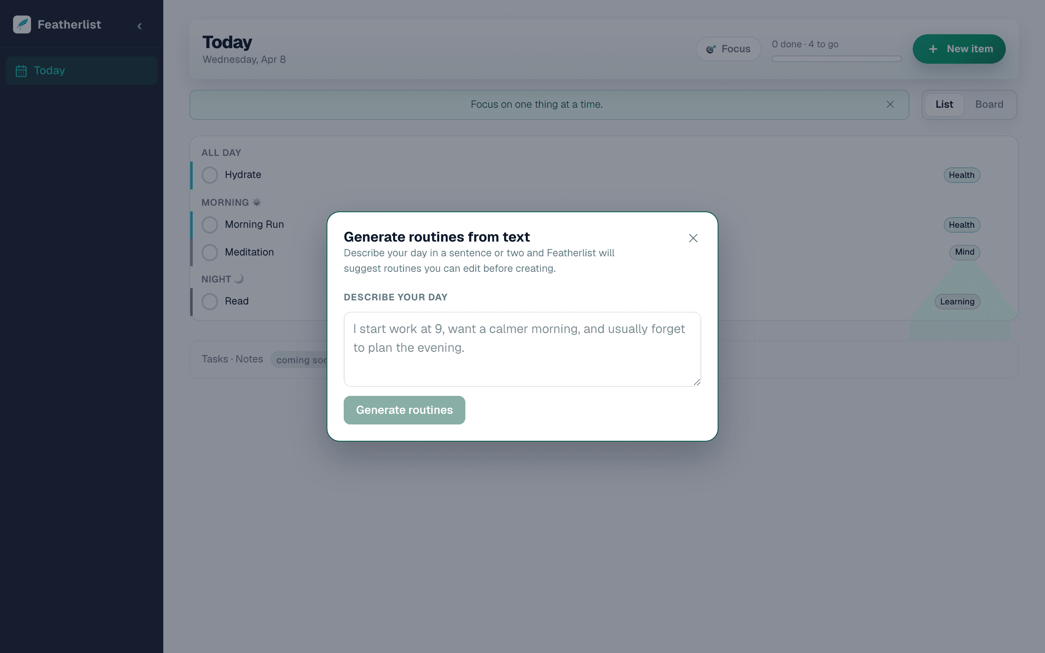Check off the Hydrate task
Viewport: 1045px width, 653px height.
point(209,175)
